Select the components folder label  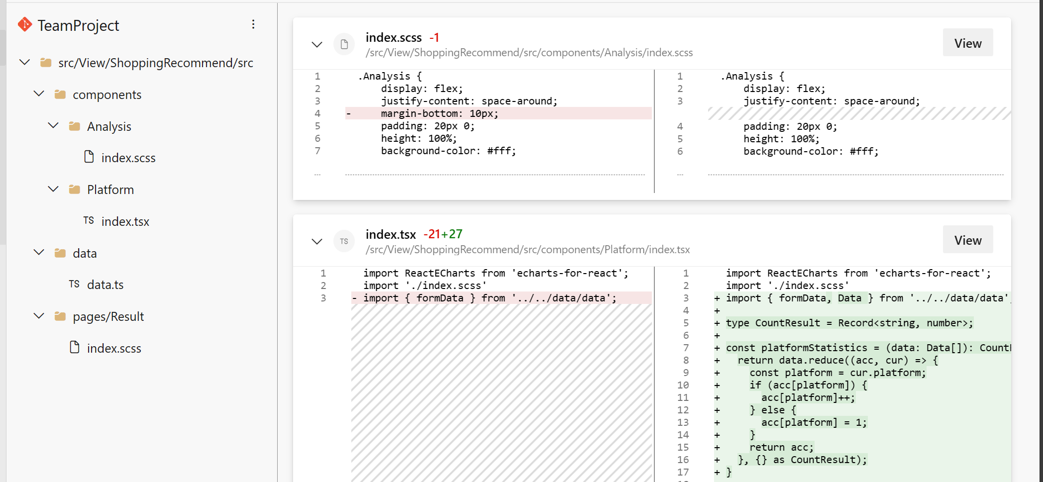pyautogui.click(x=107, y=95)
